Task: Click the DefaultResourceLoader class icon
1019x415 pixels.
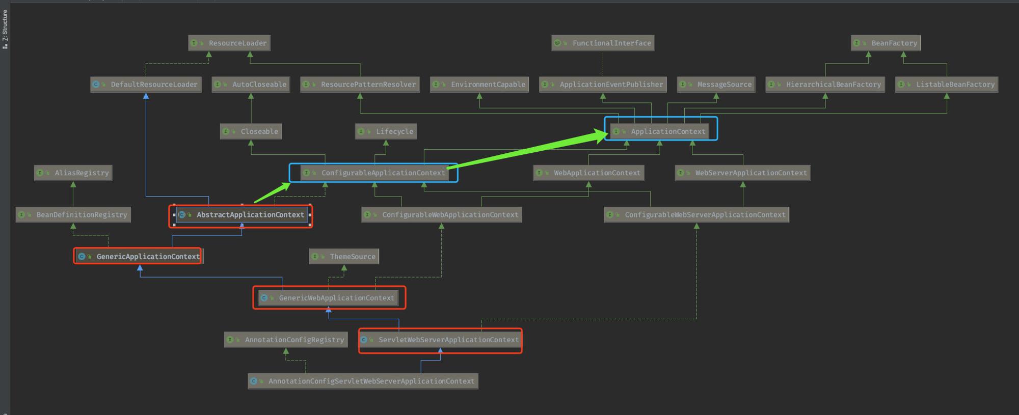Action: coord(96,85)
